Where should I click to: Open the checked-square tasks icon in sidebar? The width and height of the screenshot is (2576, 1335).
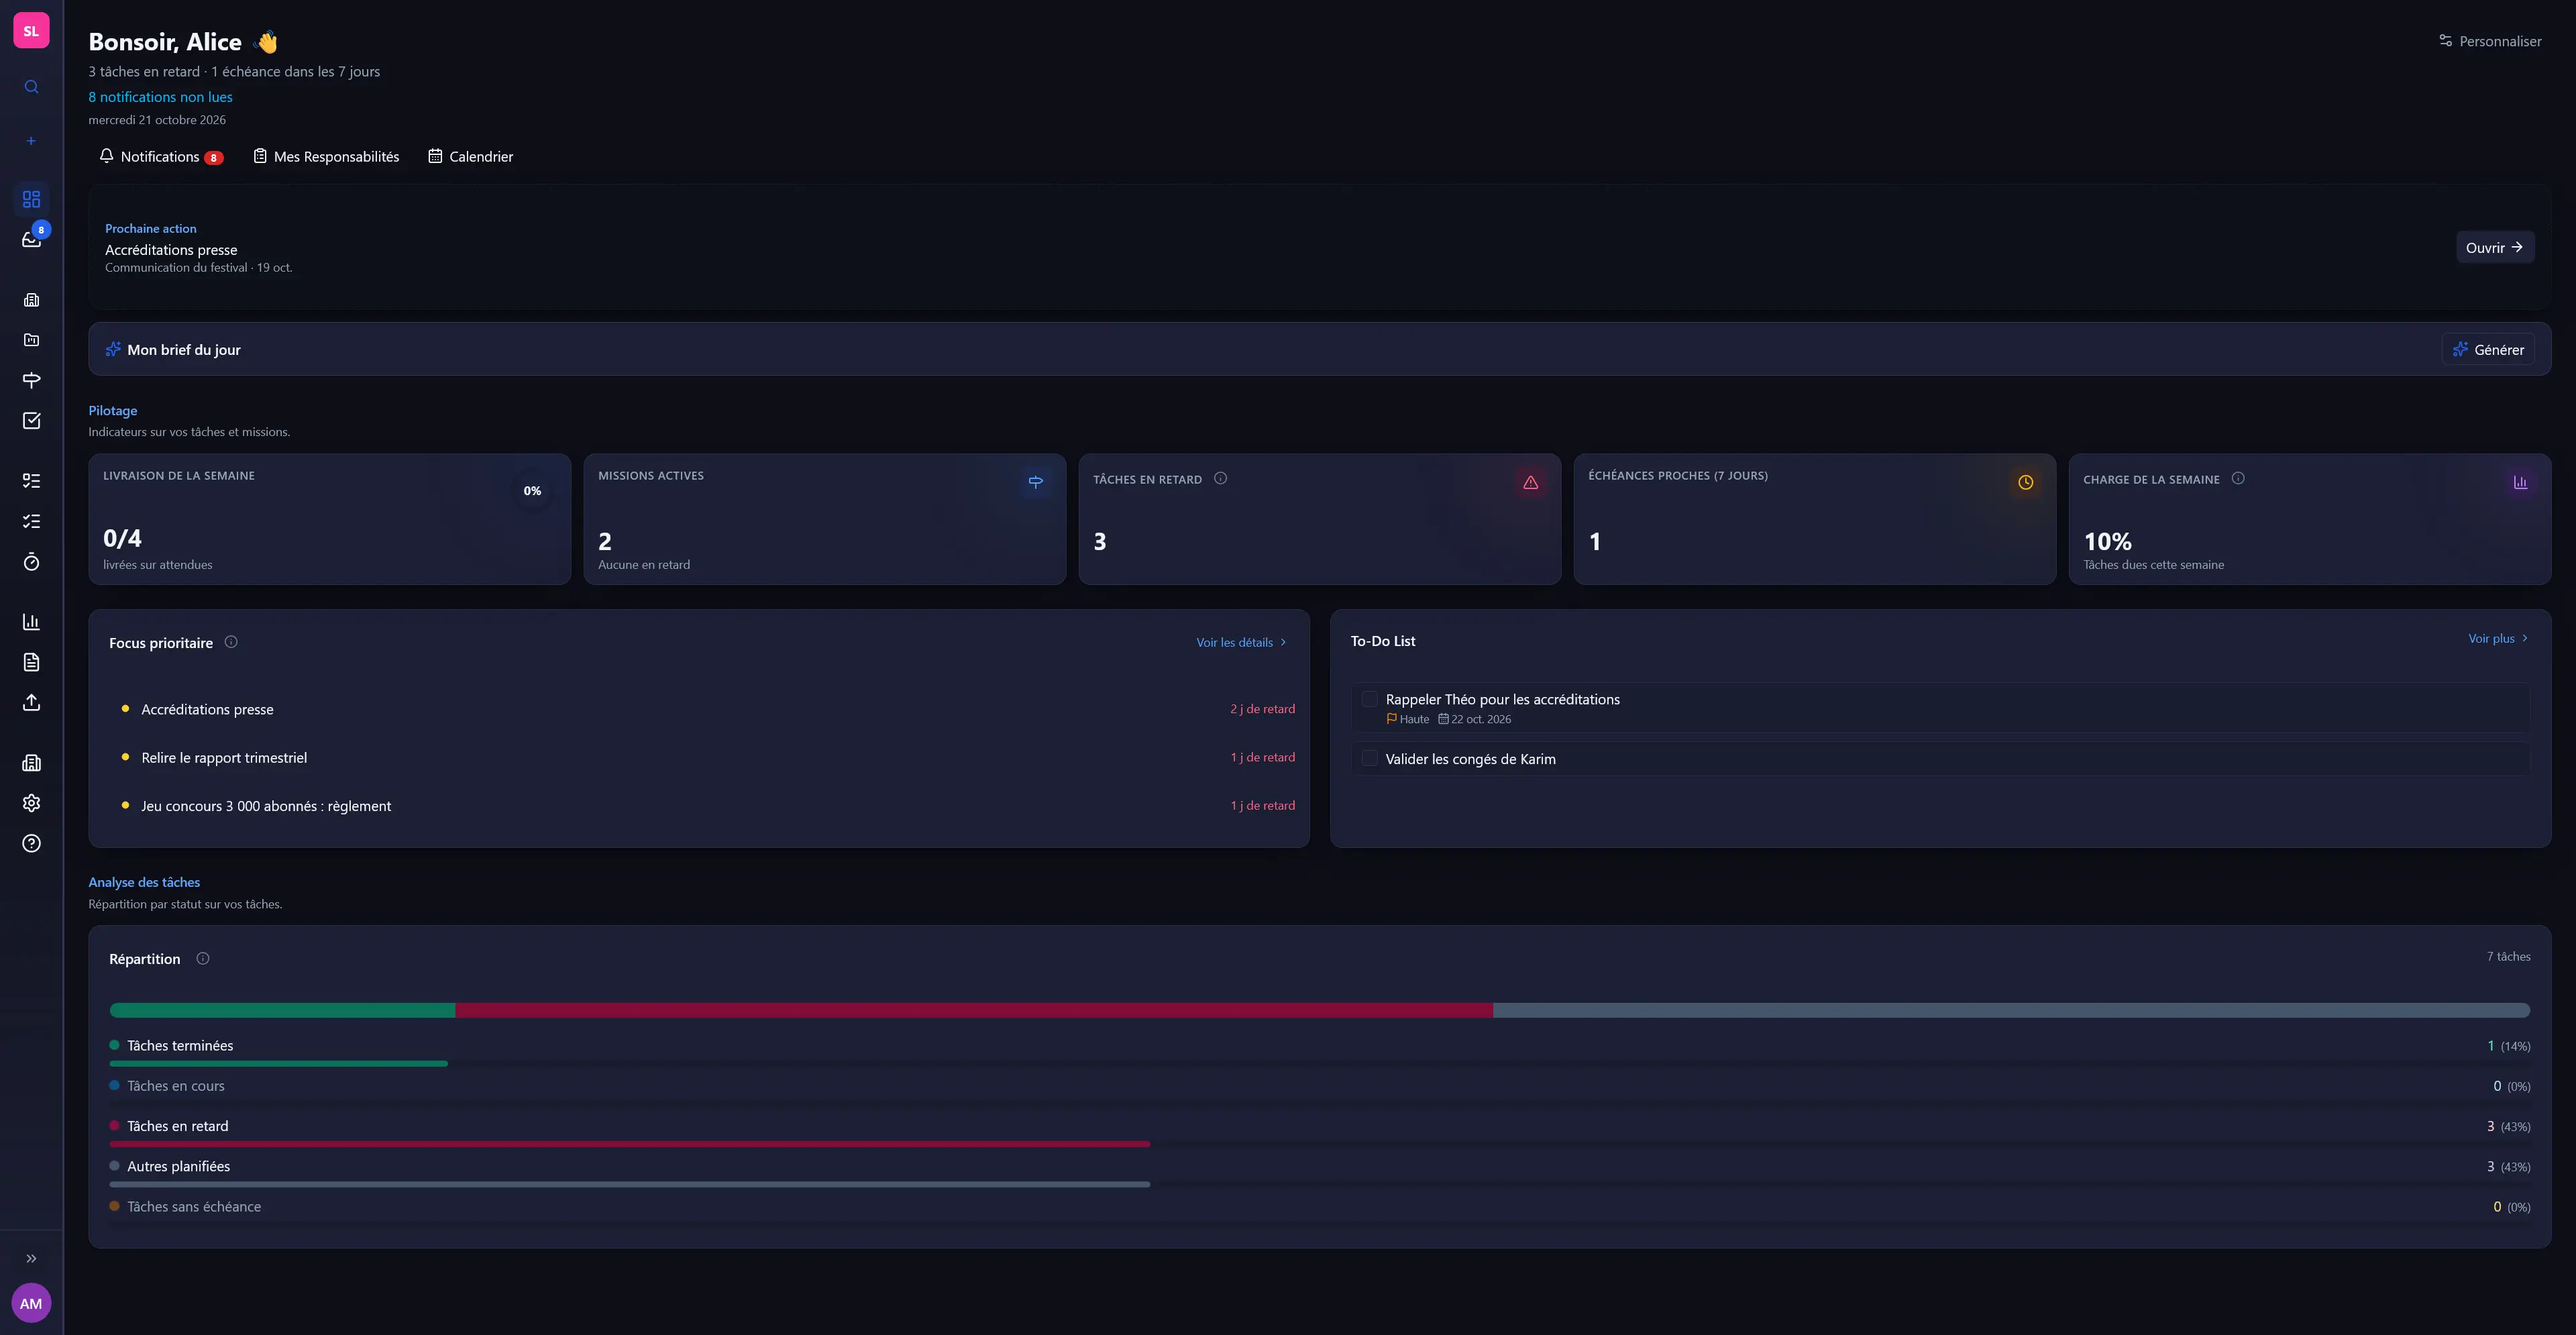(x=31, y=421)
